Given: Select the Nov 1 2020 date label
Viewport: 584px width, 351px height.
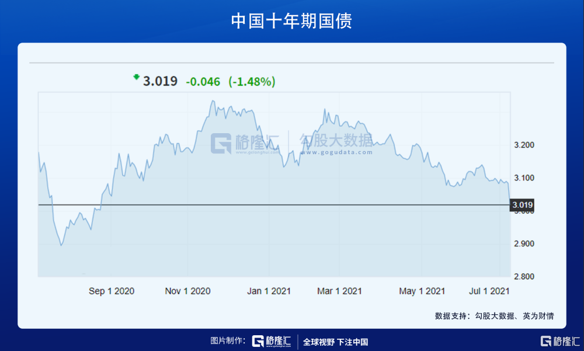Looking at the screenshot, I should coord(187,291).
